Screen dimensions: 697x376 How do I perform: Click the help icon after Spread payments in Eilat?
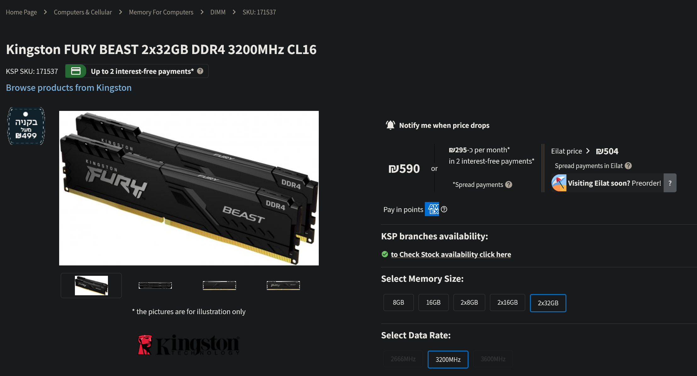click(x=628, y=166)
